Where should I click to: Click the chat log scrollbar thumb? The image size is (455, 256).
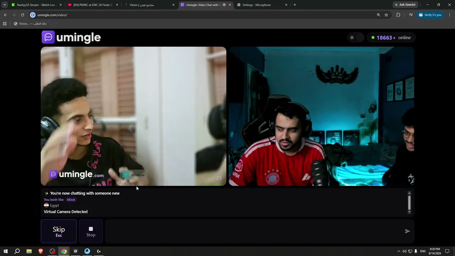click(x=409, y=202)
